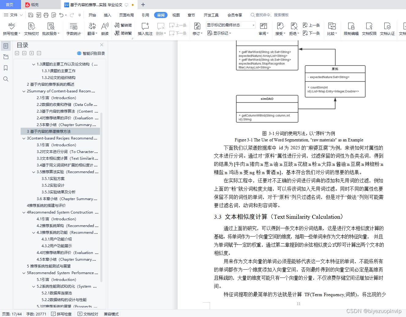Click the print preview icon
The image size is (406, 317).
(54, 15)
